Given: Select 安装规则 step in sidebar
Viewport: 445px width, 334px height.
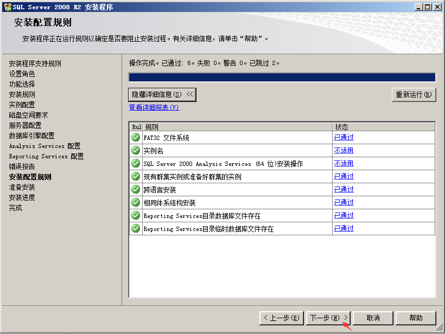Looking at the screenshot, I should [x=22, y=94].
